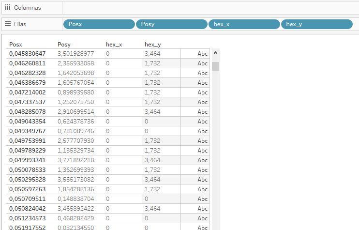The height and width of the screenshot is (230, 359).
Task: Select Posx value 0,051234573
Action: 28,218
